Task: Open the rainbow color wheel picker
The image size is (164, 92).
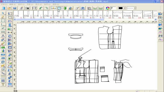Action: click(108, 8)
